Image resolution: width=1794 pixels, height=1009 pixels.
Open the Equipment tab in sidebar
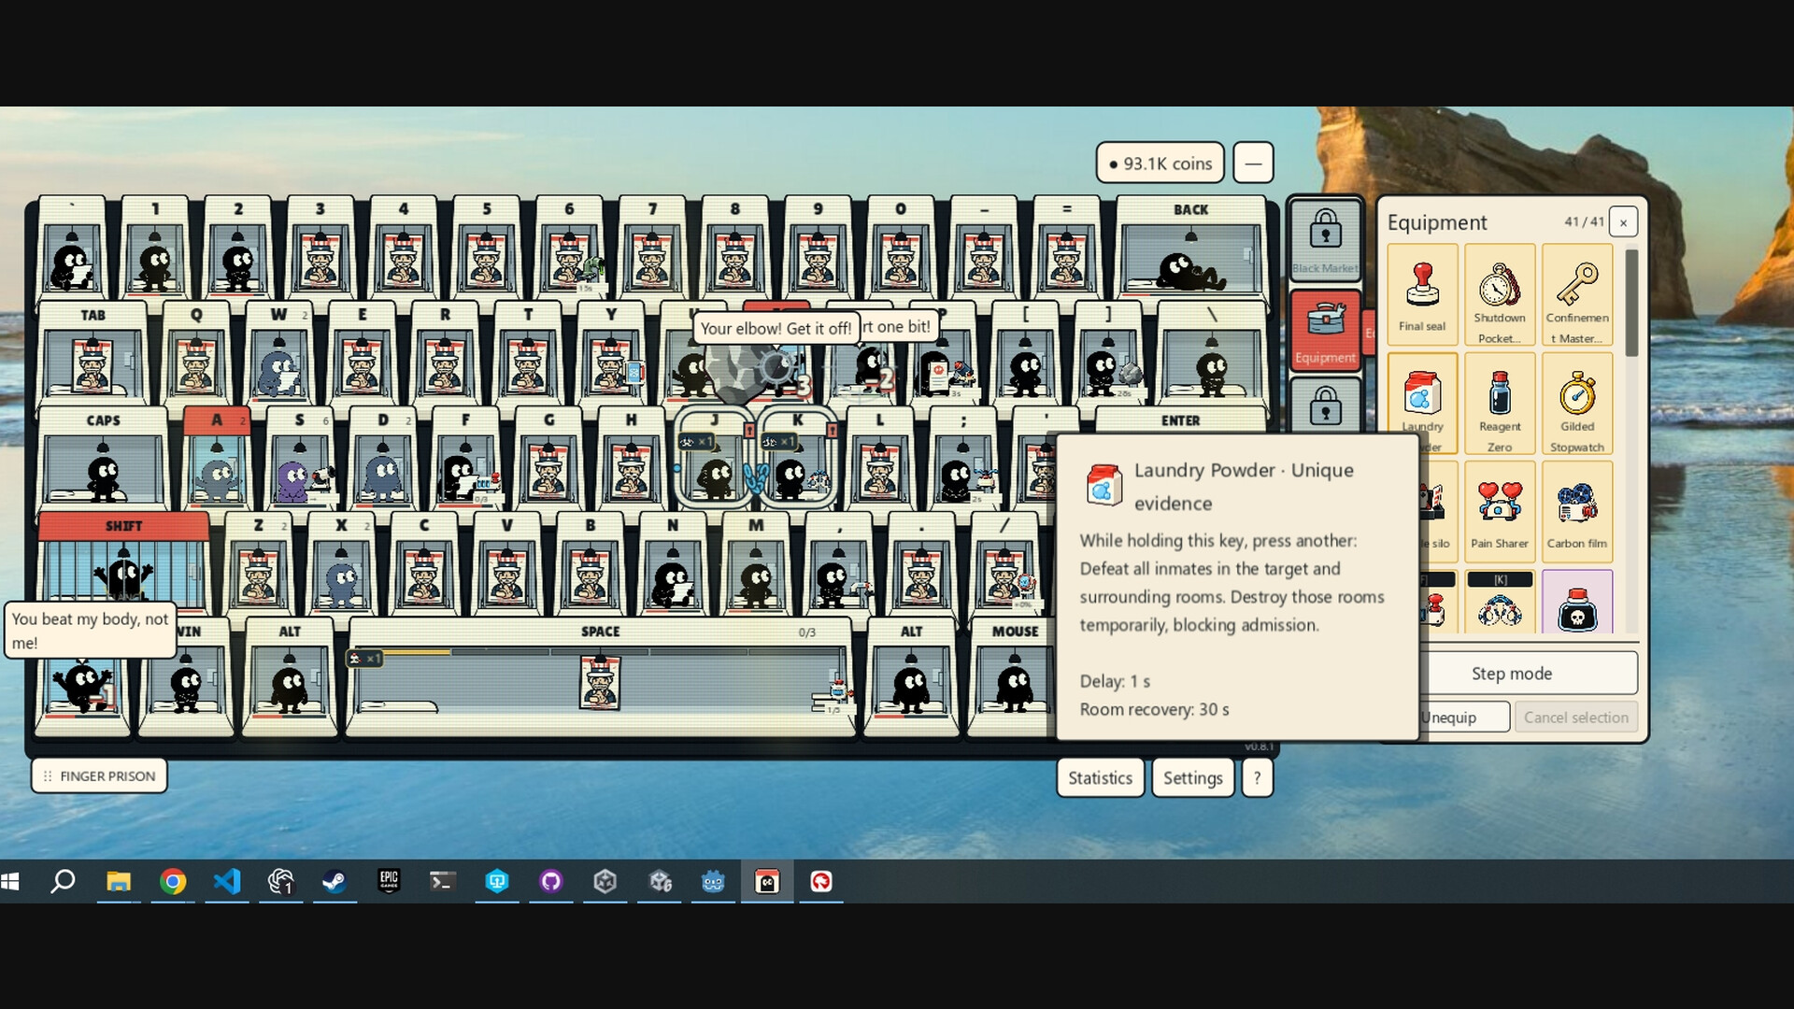1325,330
